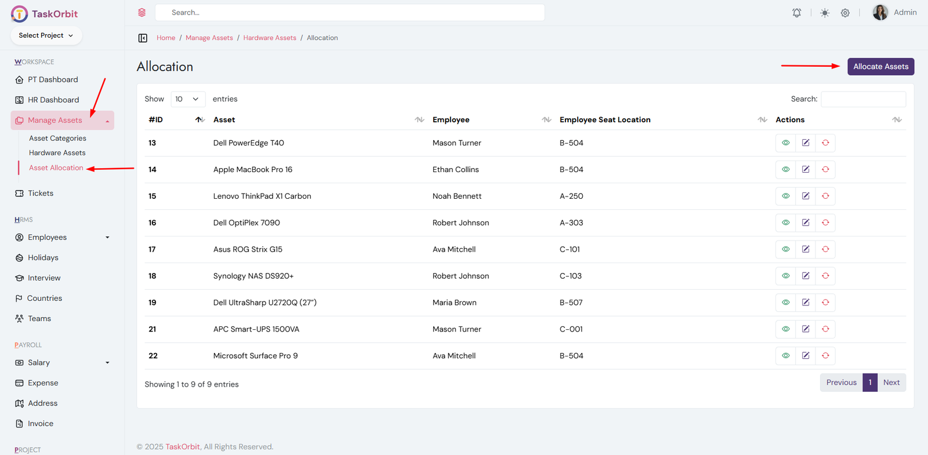Screen dimensions: 928x455
Task: Edit allocation for Asus ROG Strix G15
Action: click(x=806, y=249)
